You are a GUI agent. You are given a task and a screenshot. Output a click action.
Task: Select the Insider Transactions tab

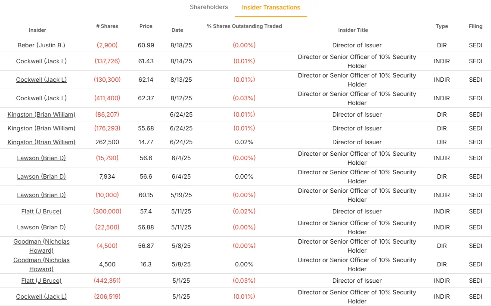pyautogui.click(x=271, y=7)
